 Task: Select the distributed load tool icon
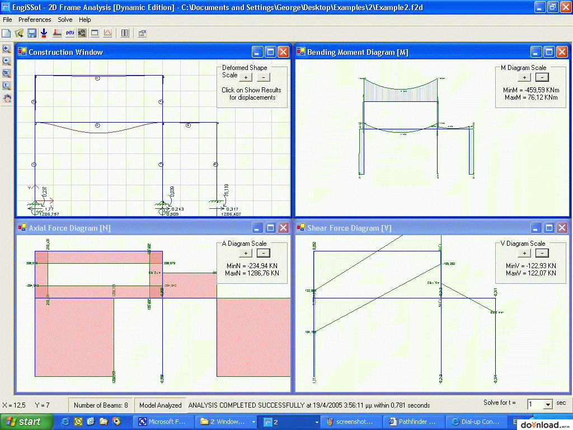click(x=57, y=33)
